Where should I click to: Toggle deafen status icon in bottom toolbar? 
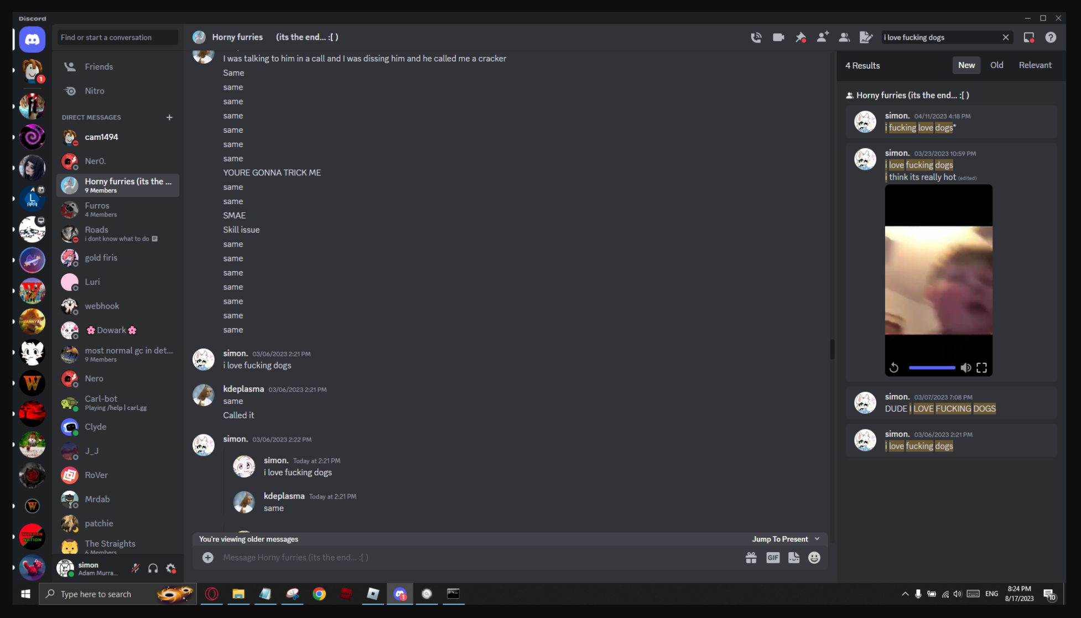153,568
